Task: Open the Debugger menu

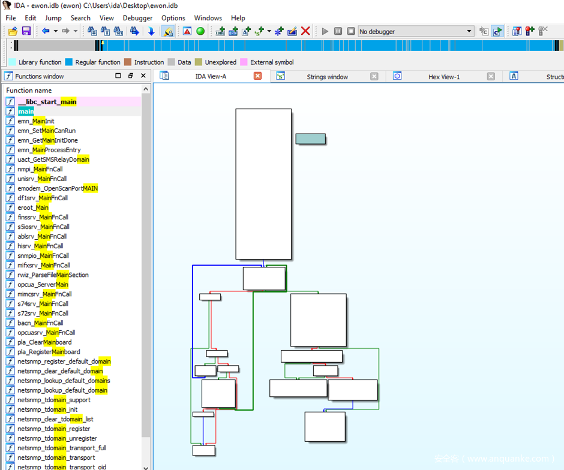Action: point(137,18)
